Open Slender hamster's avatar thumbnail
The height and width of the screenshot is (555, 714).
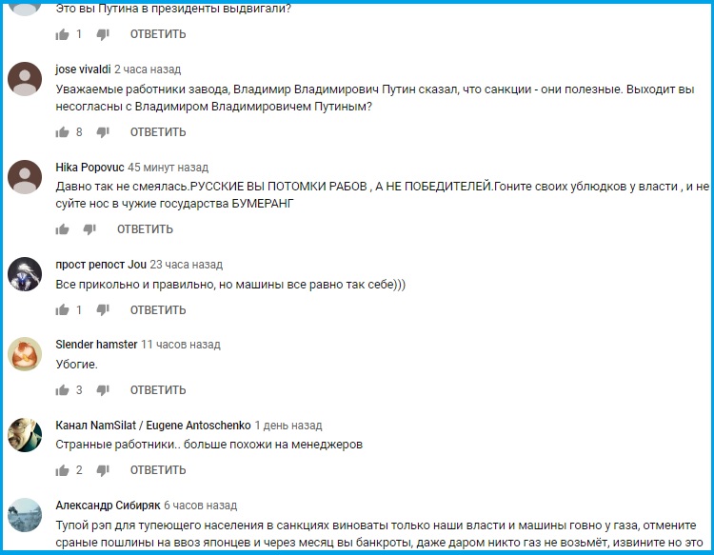tap(25, 354)
